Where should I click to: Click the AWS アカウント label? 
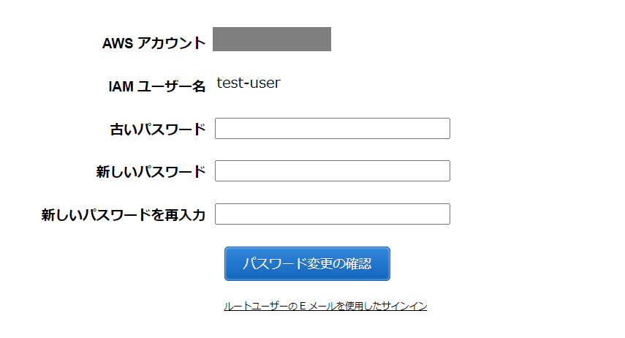(x=154, y=42)
